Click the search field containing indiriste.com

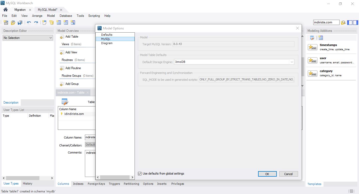coord(326,22)
